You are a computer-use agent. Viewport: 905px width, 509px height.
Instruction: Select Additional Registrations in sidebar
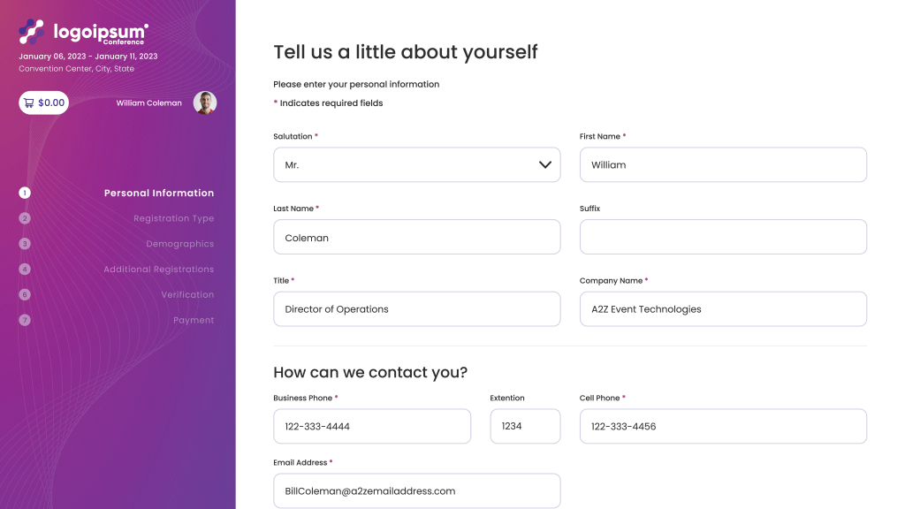158,270
